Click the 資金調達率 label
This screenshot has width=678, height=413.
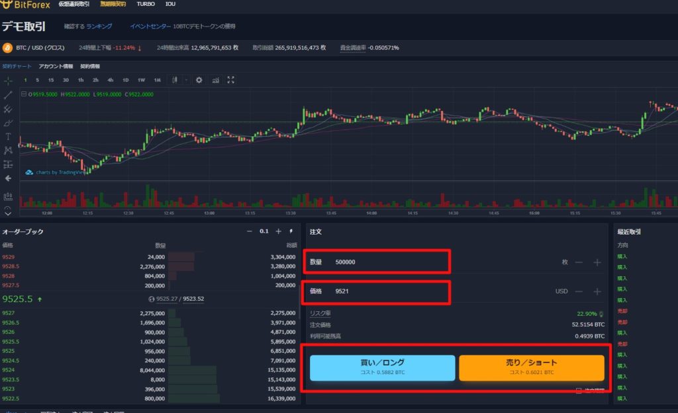pyautogui.click(x=353, y=48)
